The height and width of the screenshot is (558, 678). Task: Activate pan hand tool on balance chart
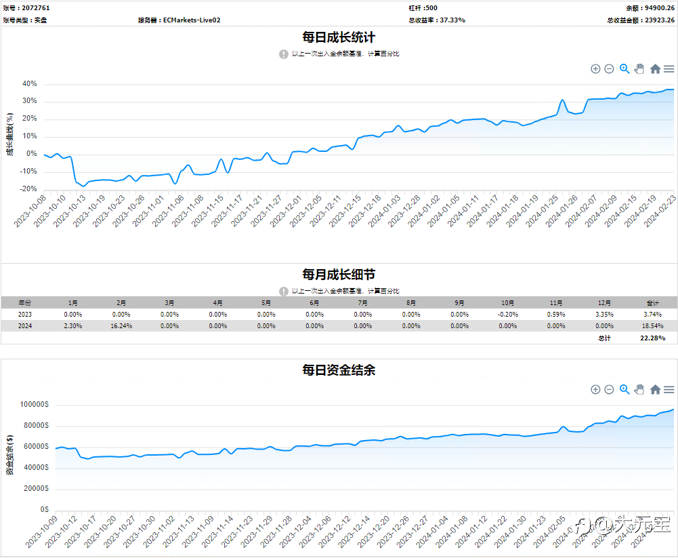point(639,390)
